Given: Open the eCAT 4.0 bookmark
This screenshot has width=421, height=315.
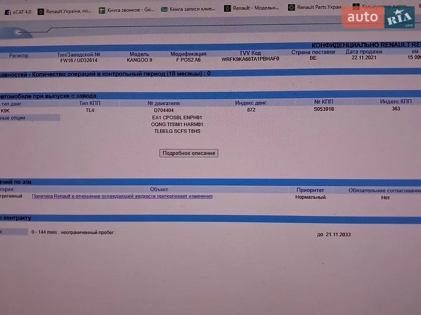Looking at the screenshot, I should [x=18, y=12].
